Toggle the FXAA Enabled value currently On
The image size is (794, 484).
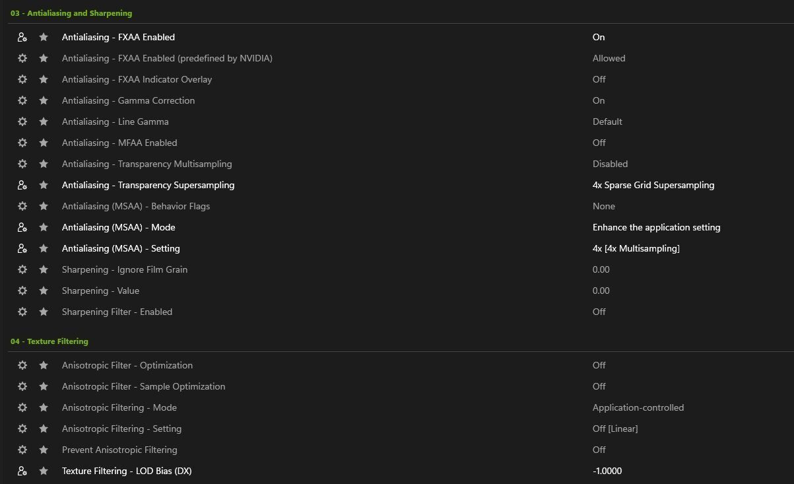599,37
